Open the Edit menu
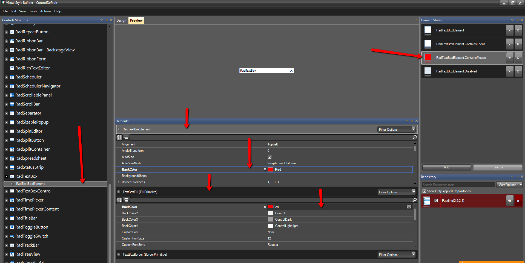The image size is (525, 263). coord(13,11)
